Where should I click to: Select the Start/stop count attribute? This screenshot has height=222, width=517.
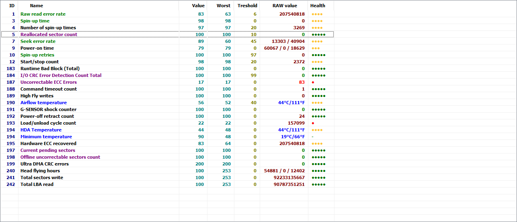coord(167,62)
